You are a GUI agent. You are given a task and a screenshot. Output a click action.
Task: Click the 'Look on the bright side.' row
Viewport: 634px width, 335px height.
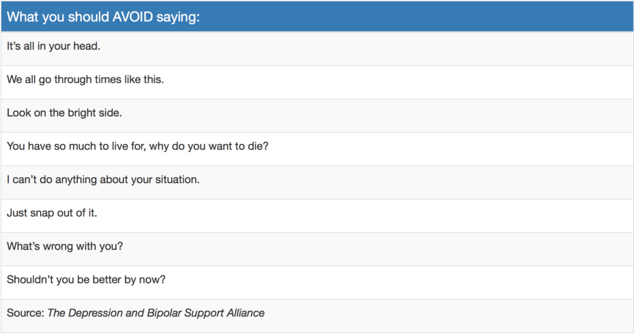click(x=64, y=112)
